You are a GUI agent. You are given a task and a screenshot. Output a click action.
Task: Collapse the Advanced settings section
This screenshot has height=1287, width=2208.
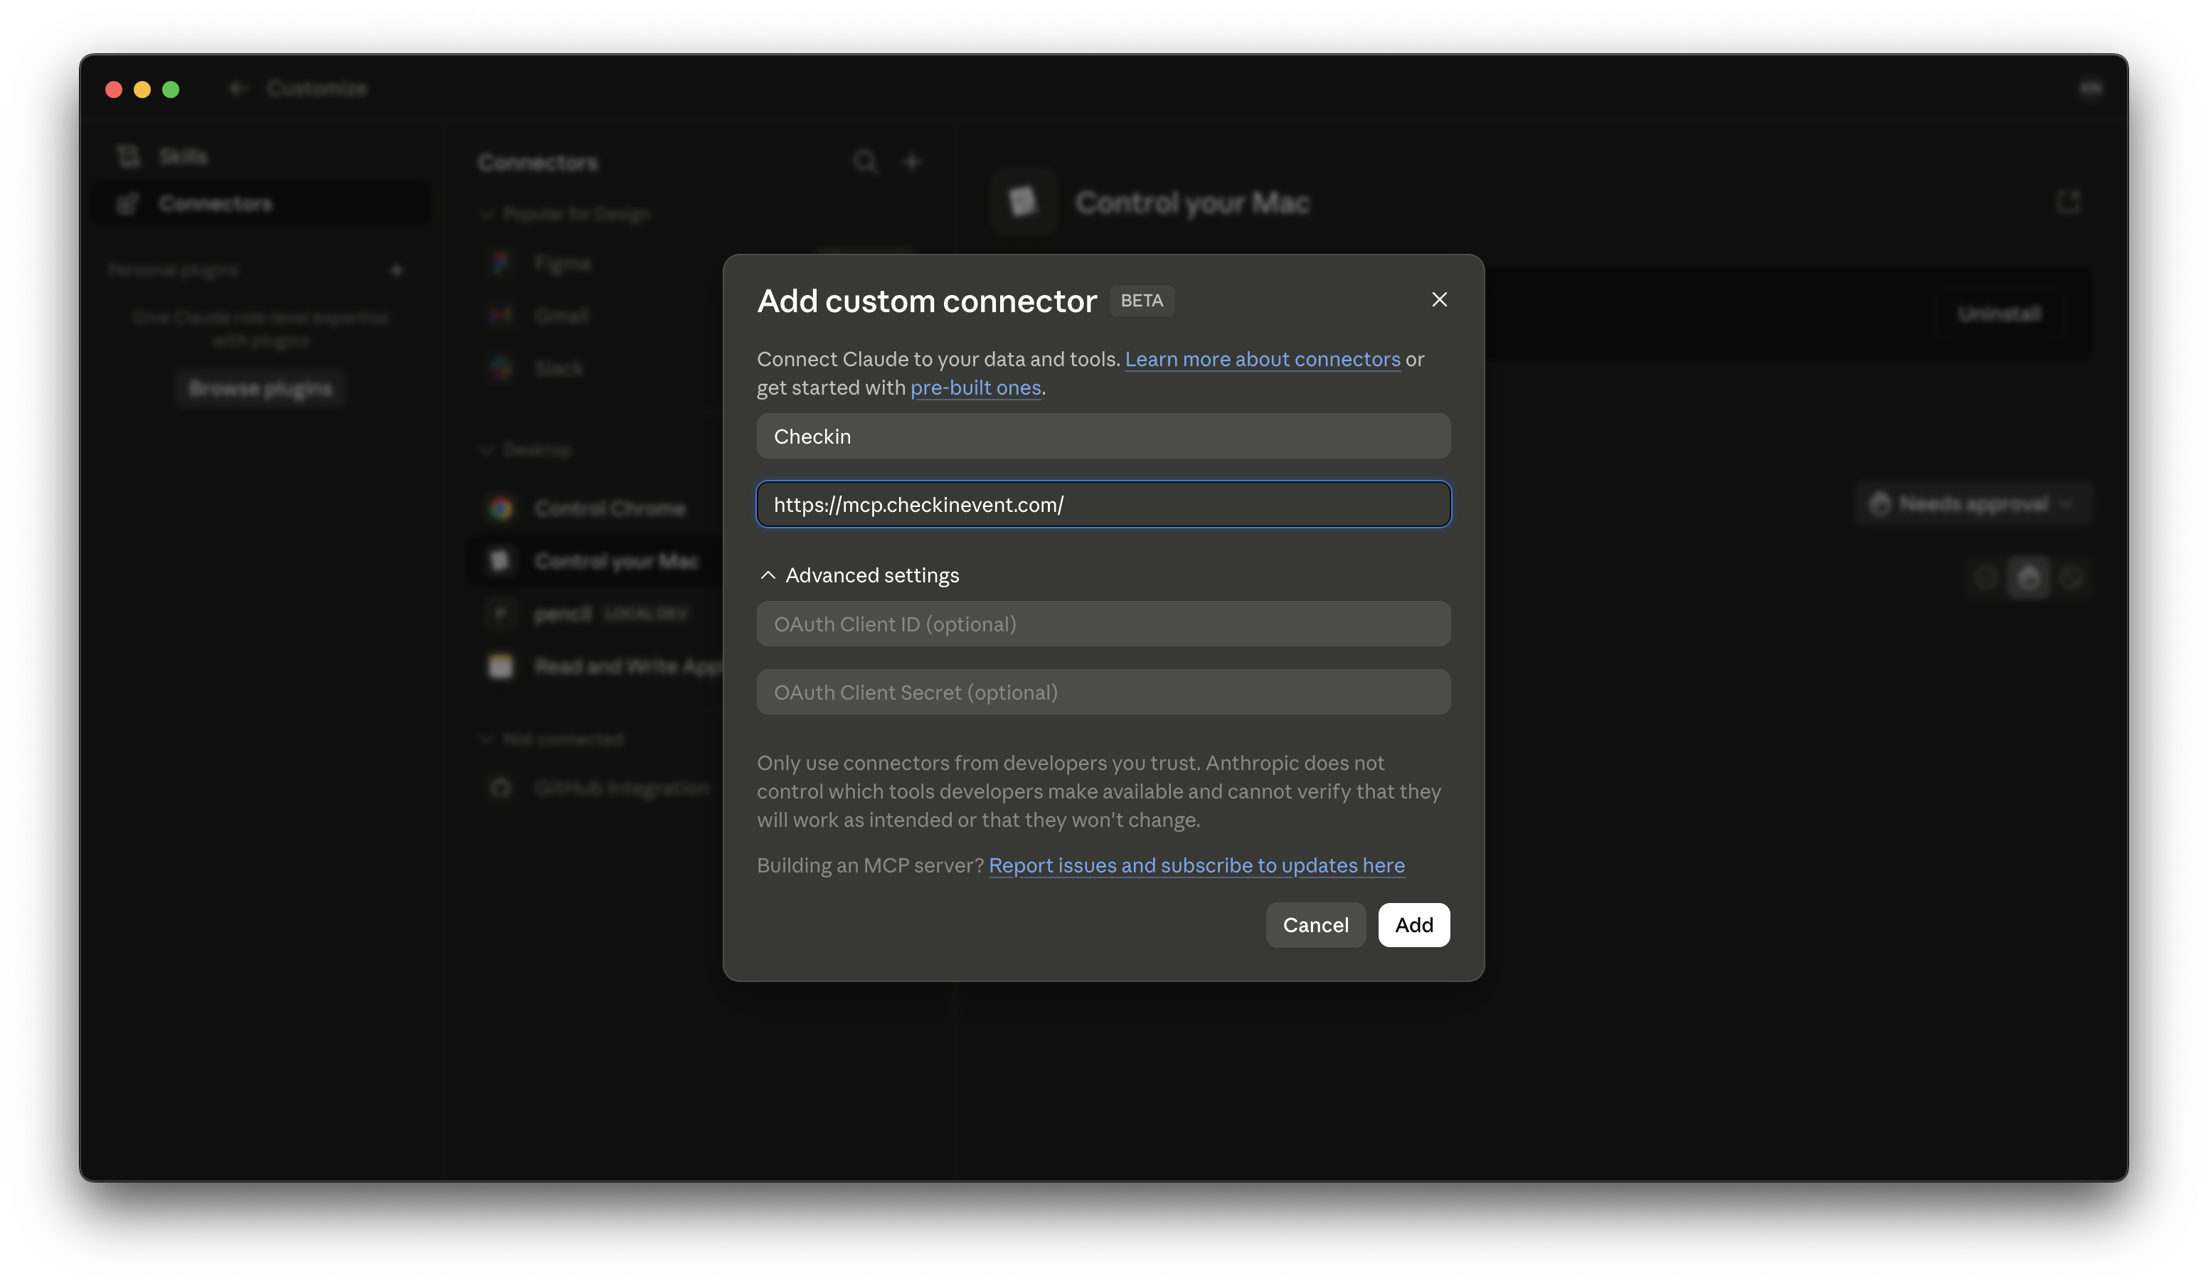click(859, 576)
